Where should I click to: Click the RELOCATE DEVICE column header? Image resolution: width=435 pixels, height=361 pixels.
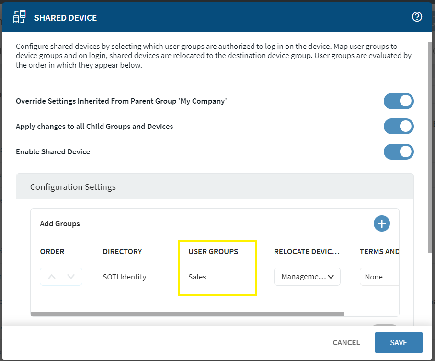pos(307,251)
